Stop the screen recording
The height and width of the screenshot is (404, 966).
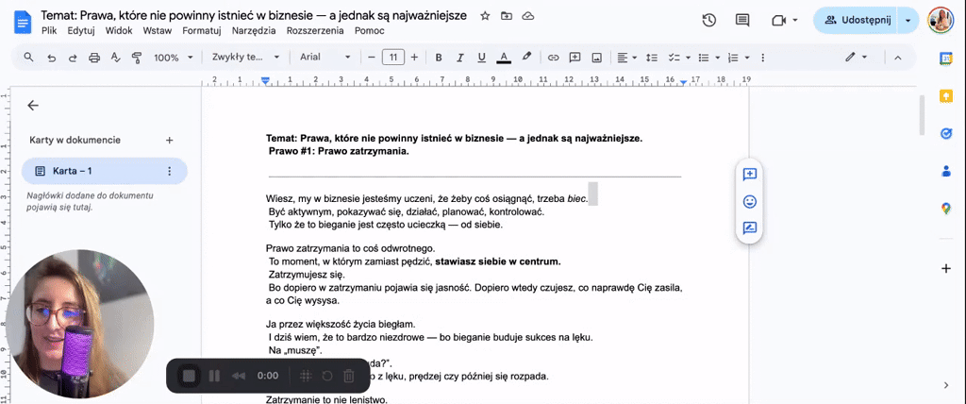[189, 376]
